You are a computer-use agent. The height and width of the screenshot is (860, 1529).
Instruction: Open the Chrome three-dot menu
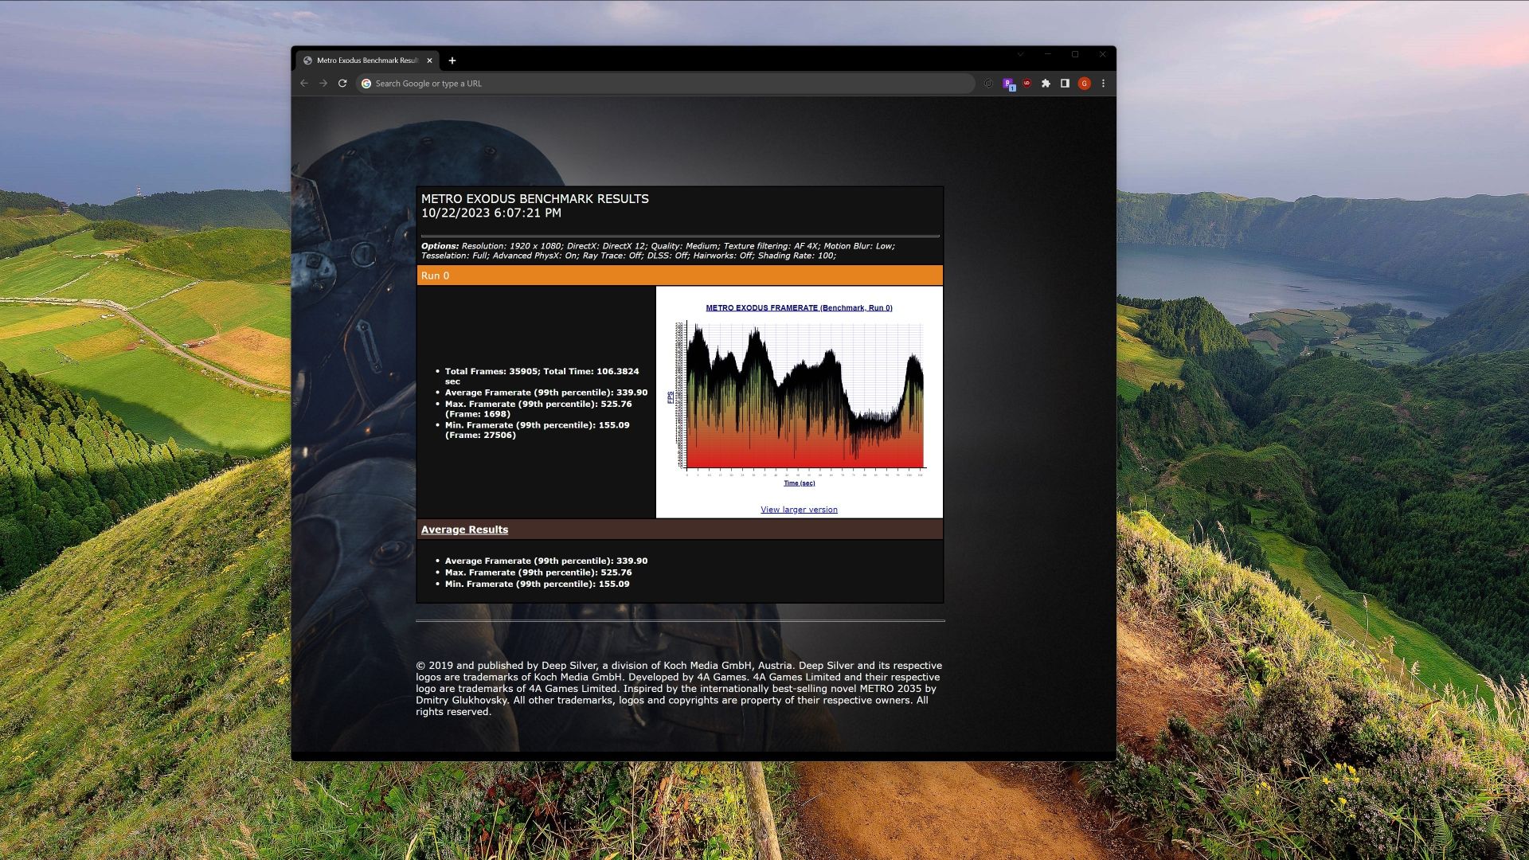(1103, 83)
